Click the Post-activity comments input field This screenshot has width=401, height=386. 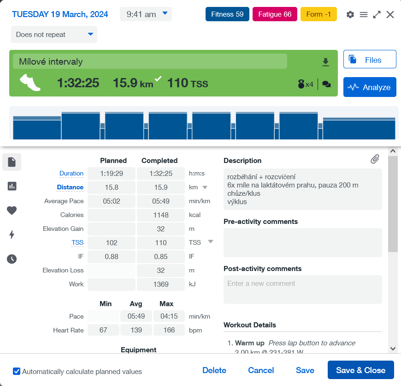(302, 289)
